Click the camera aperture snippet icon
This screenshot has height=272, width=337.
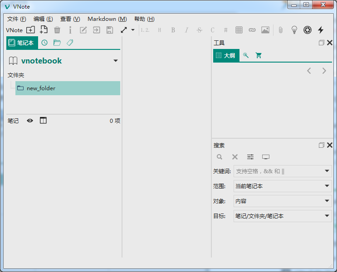[x=308, y=30]
